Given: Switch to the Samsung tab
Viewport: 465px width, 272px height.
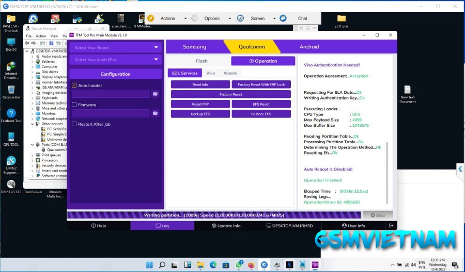Looking at the screenshot, I should coord(194,47).
